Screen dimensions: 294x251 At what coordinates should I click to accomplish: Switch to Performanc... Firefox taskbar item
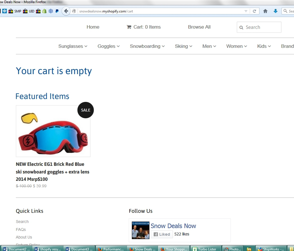click(111, 249)
